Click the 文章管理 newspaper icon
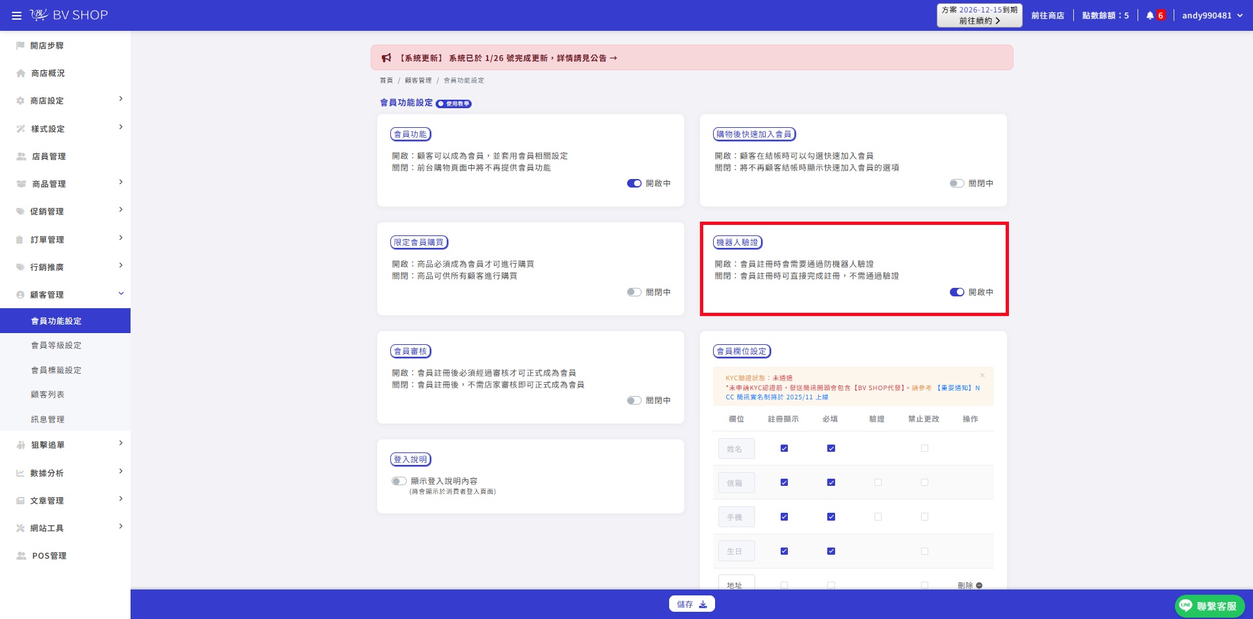The width and height of the screenshot is (1253, 619). [20, 501]
